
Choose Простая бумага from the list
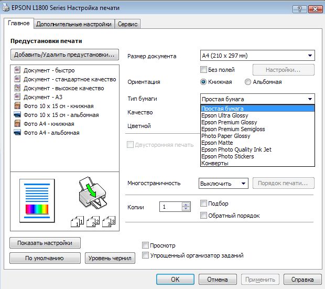click(x=257, y=109)
